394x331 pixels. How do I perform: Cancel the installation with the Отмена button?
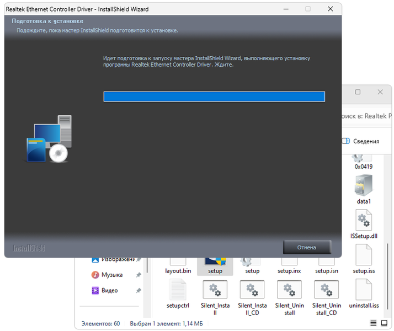pos(307,247)
